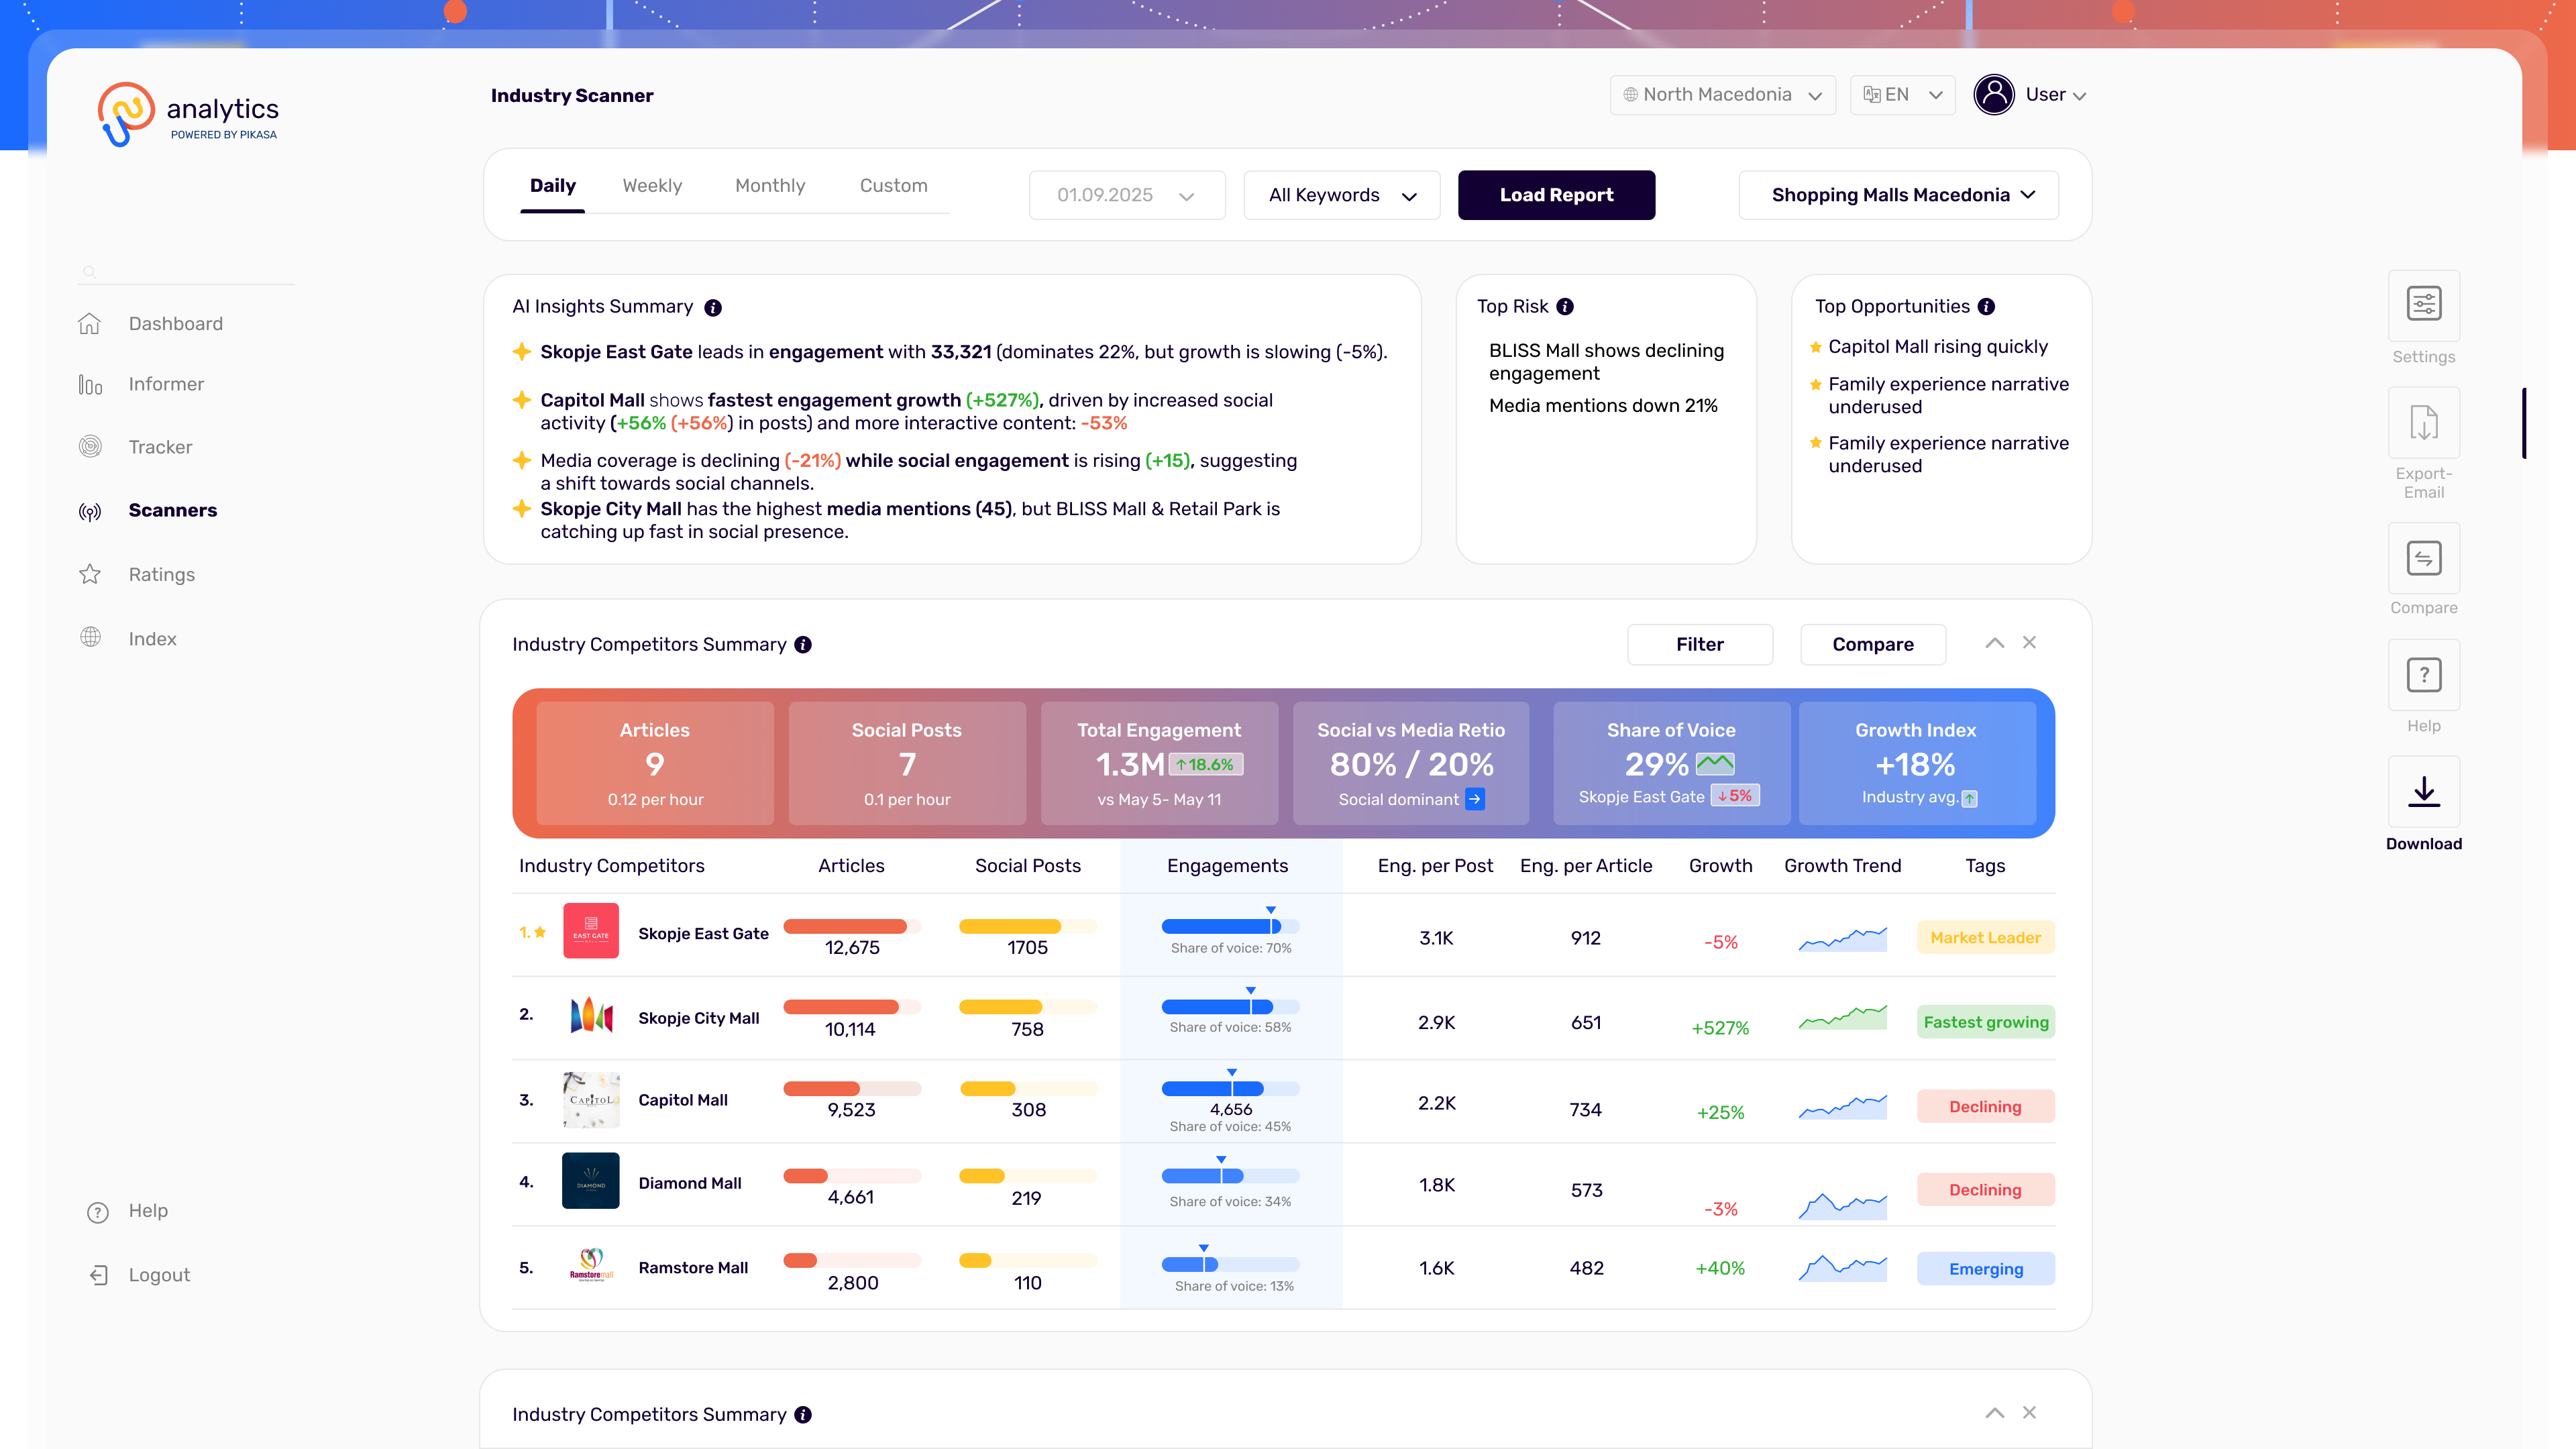
Task: Click the Fastest growing tag
Action: coord(1985,1022)
